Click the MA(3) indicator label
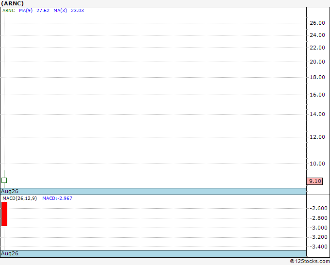Viewport: 330px width, 265px height. click(60, 11)
